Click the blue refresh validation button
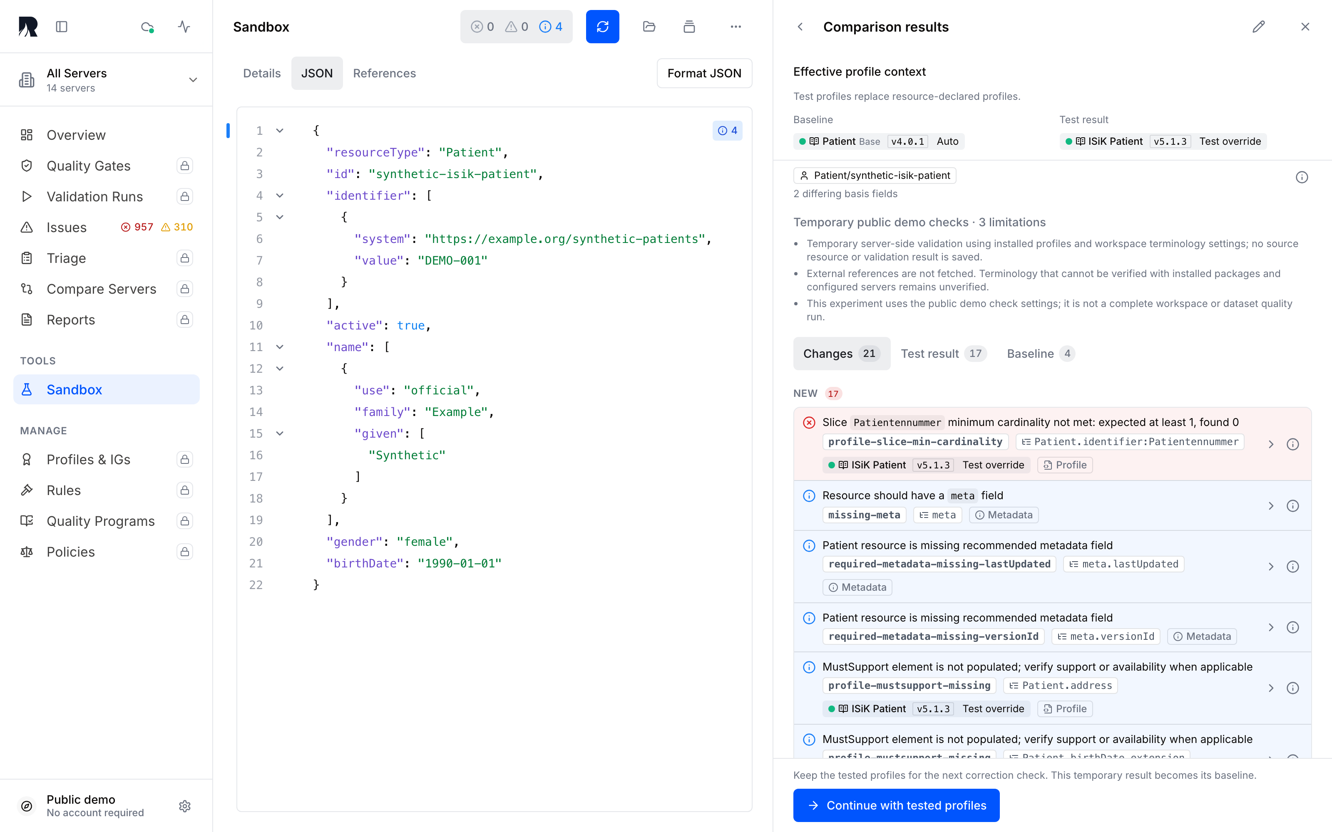The image size is (1332, 832). pyautogui.click(x=602, y=26)
